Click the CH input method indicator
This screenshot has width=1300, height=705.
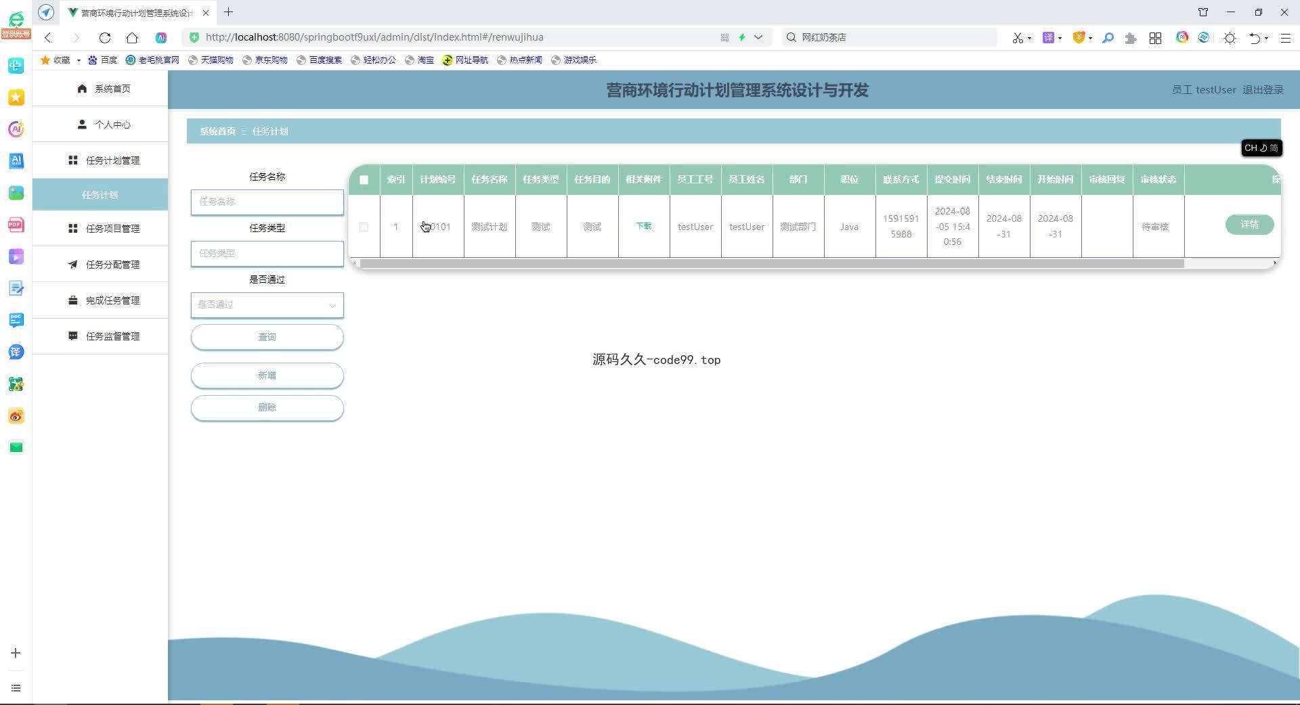pyautogui.click(x=1261, y=148)
